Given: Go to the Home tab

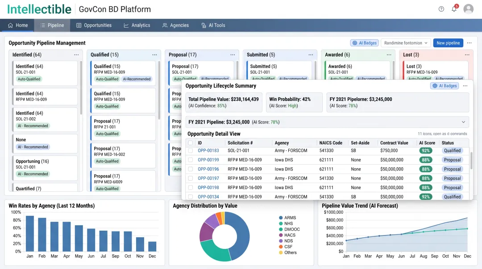Looking at the screenshot, I should tap(17, 25).
